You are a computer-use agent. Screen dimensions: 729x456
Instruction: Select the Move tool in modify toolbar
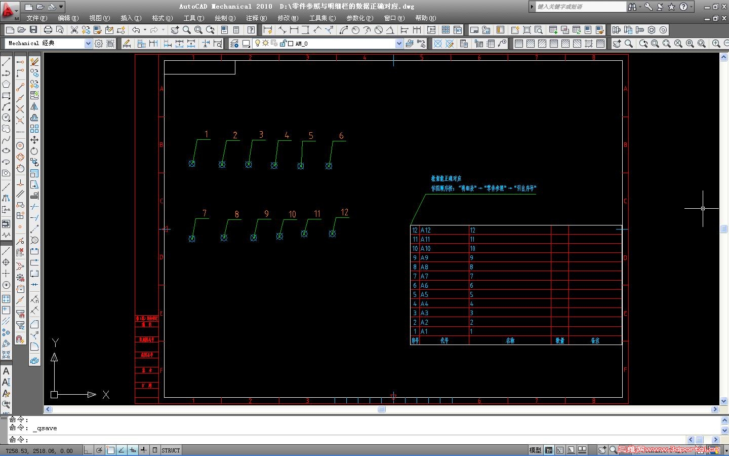[x=34, y=140]
